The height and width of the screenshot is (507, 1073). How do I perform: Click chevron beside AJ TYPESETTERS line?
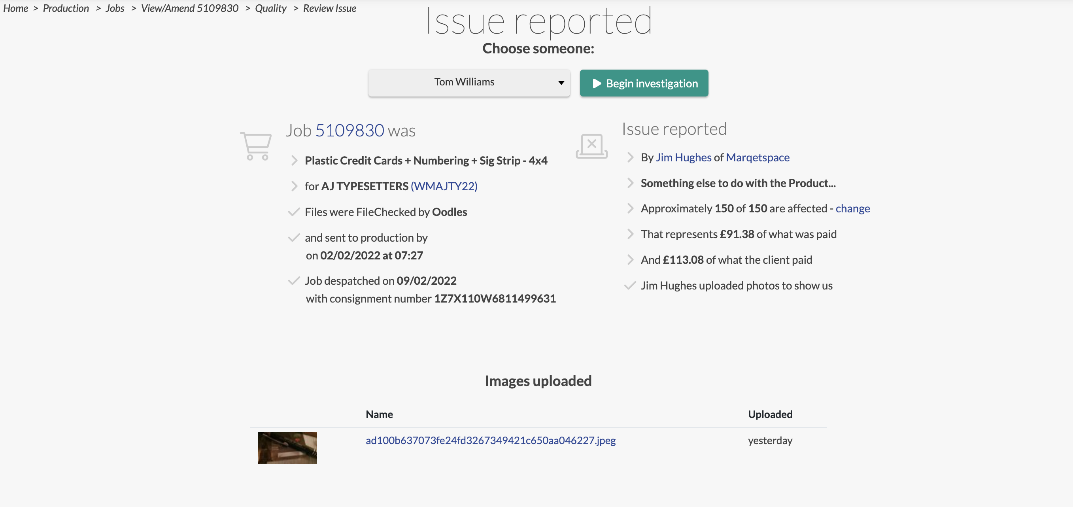pyautogui.click(x=294, y=186)
